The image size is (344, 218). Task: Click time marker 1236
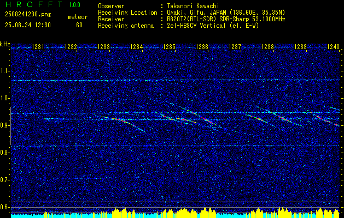(202, 47)
